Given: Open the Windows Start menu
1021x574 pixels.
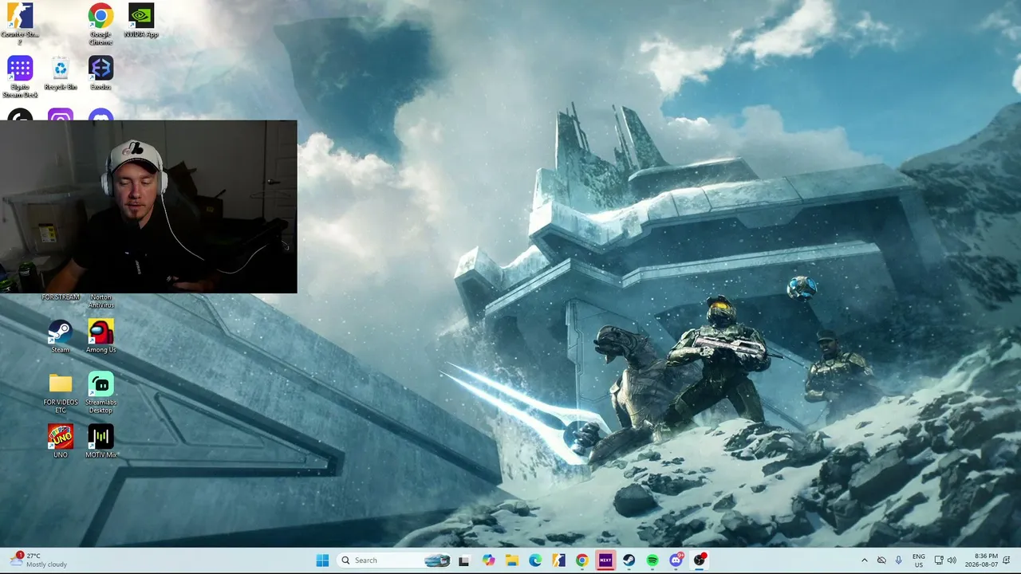Looking at the screenshot, I should (x=322, y=560).
